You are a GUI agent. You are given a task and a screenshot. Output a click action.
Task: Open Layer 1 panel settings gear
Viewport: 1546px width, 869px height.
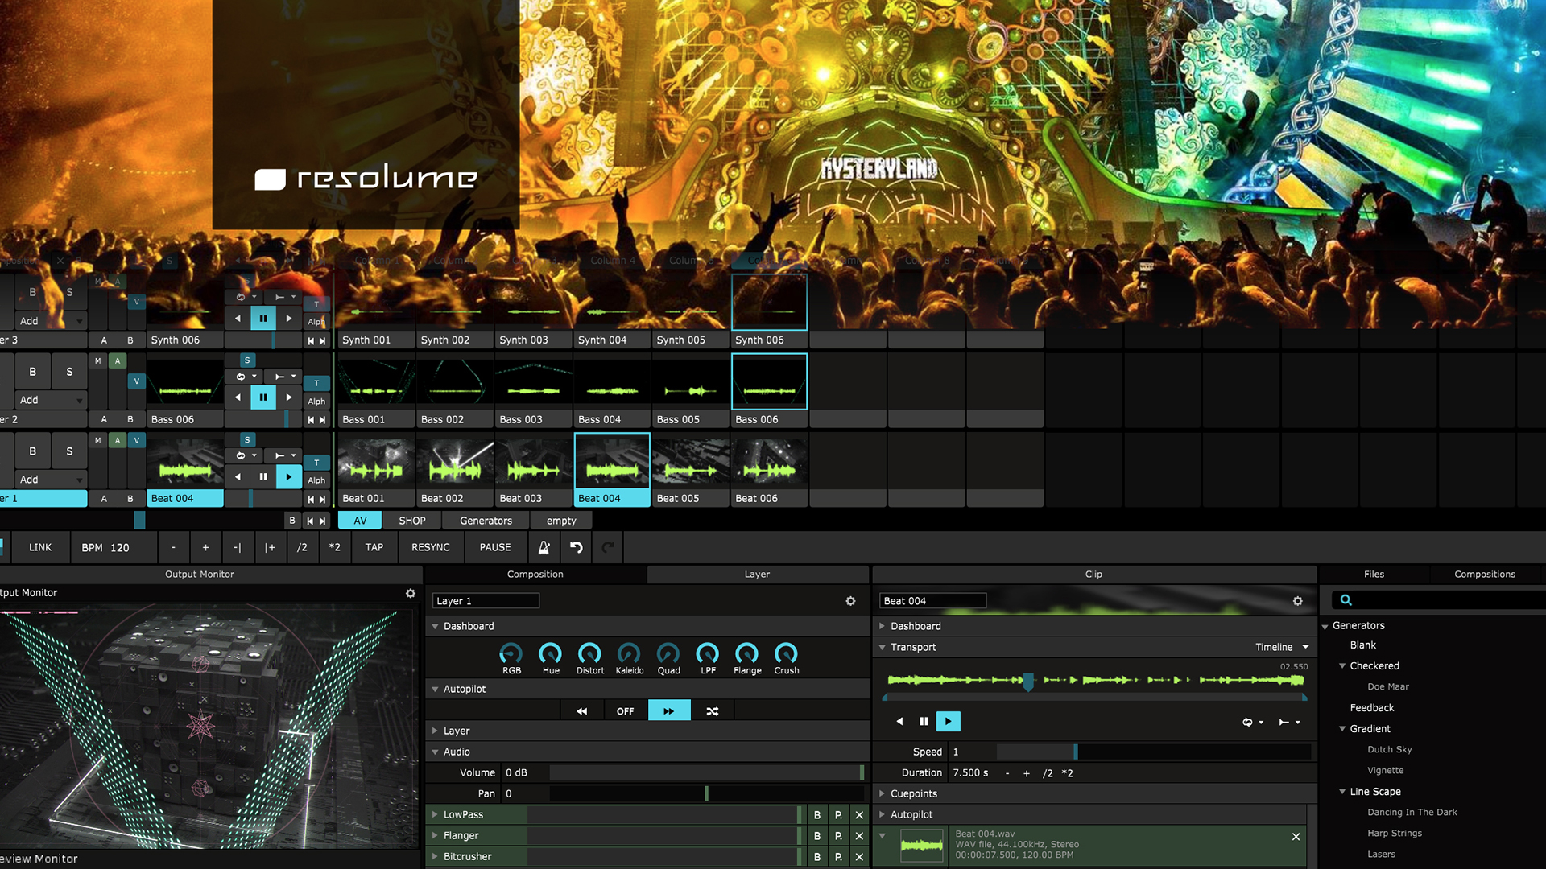point(850,601)
